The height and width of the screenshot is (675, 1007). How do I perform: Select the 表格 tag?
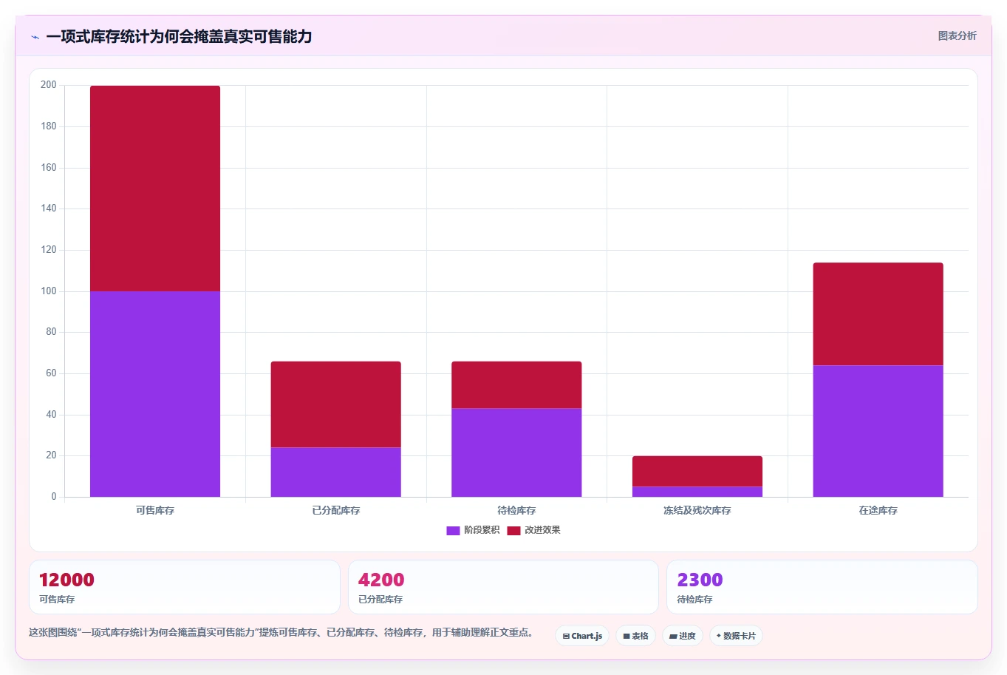coord(635,636)
